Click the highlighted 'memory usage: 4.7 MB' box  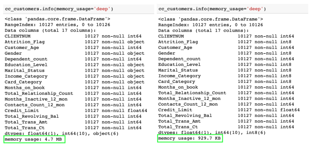tap(35, 140)
